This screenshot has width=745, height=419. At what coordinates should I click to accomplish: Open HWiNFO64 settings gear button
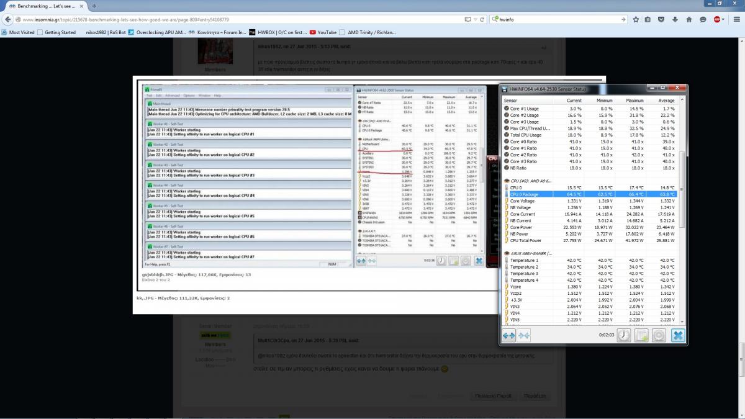659,335
